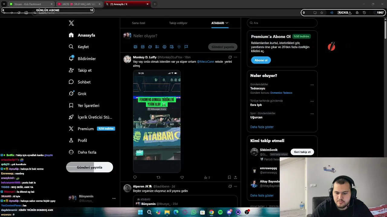387x217 pixels.
Task: Add GIF to new post
Action: pos(143,47)
